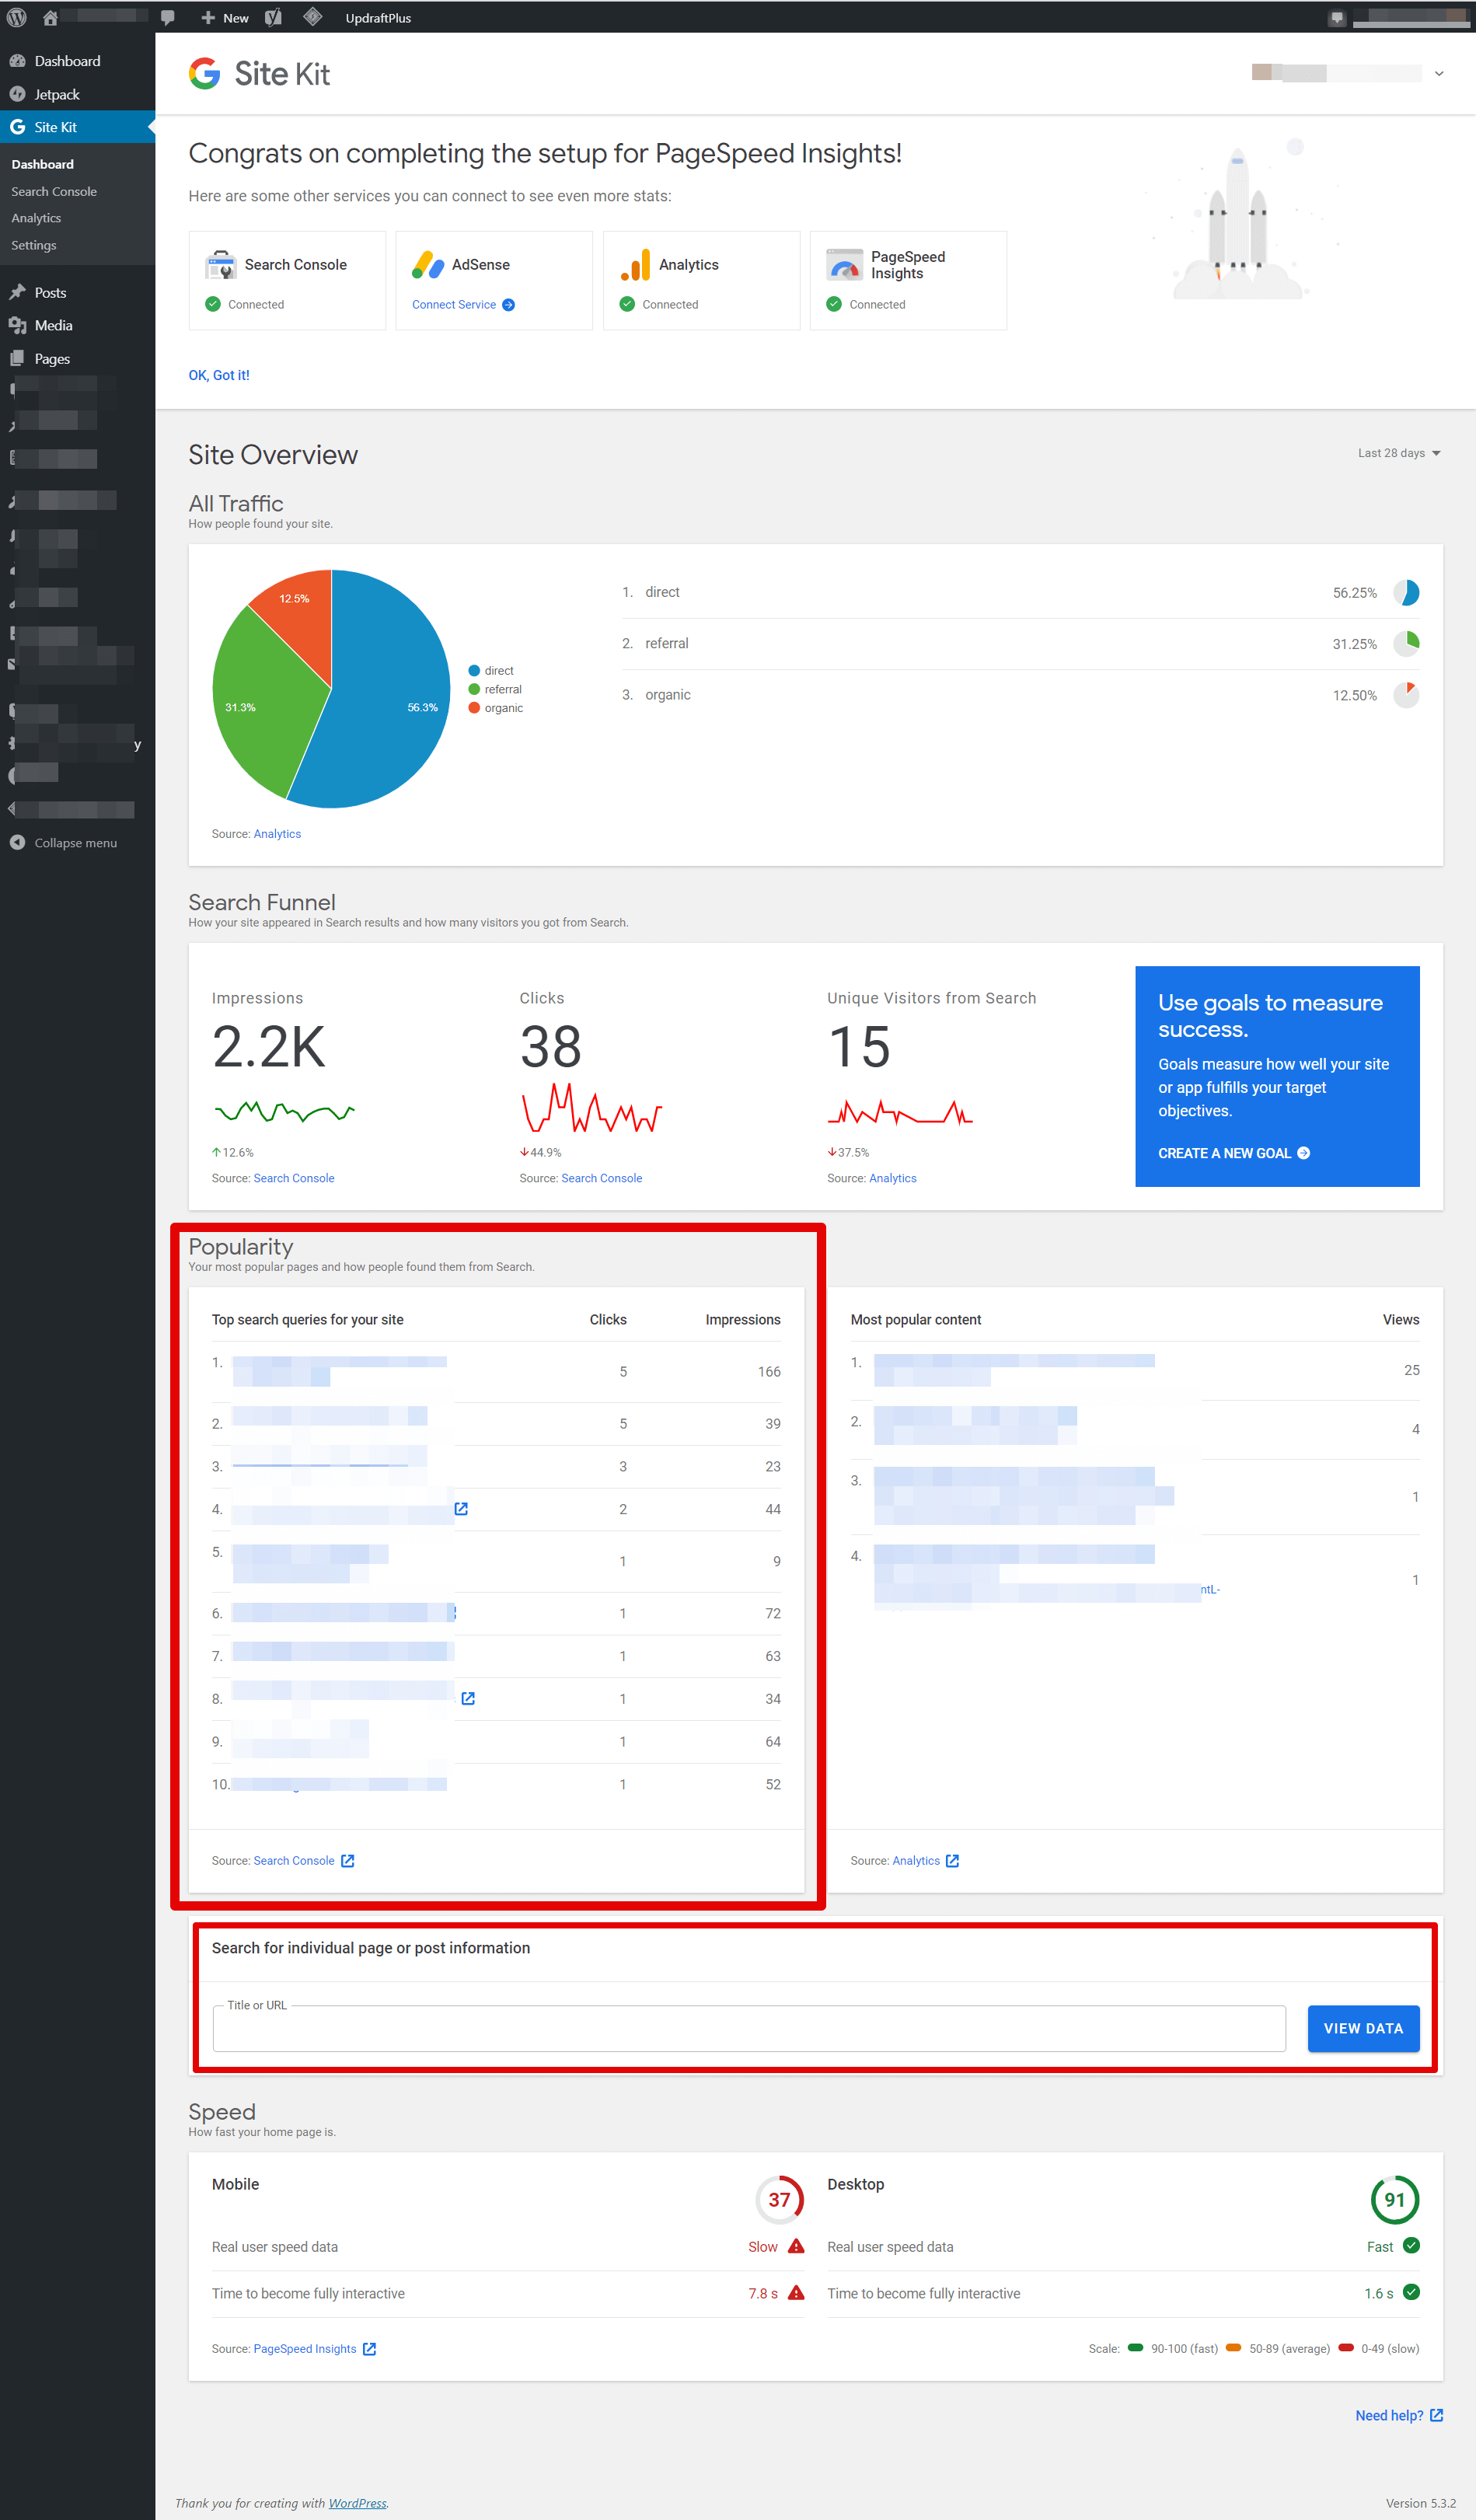Click the mini pie for referral 31.25%
The width and height of the screenshot is (1476, 2520).
[1406, 644]
